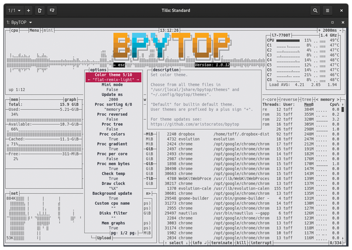Toggle the Mini mode option
Viewport: 352px width, 250px height.
tap(112, 87)
